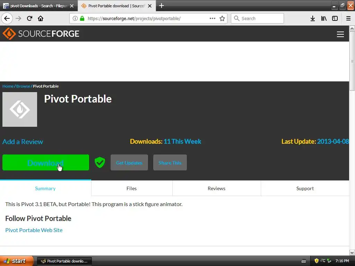Click the Pivot Portable taskbar window button
This screenshot has width=355, height=266.
[x=64, y=261]
